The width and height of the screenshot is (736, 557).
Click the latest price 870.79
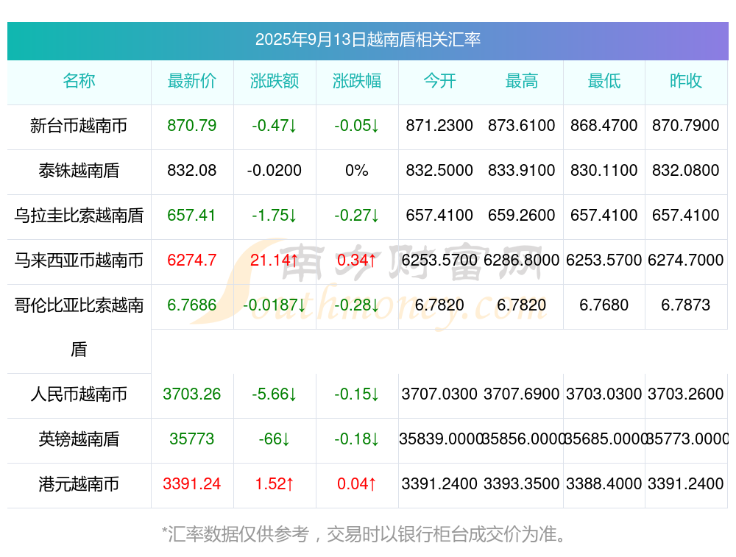tap(192, 126)
